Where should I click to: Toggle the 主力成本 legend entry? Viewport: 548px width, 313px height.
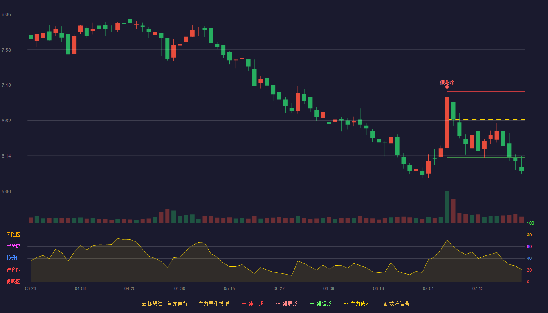click(x=357, y=304)
